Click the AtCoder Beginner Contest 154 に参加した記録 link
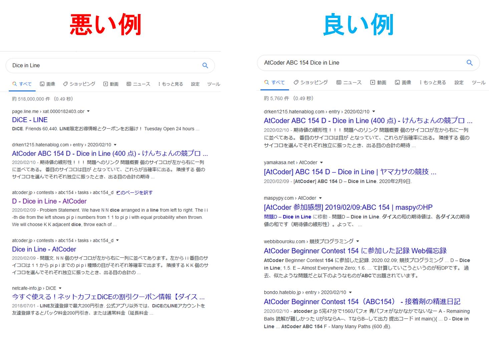This screenshot has height=339, width=489. tap(355, 251)
